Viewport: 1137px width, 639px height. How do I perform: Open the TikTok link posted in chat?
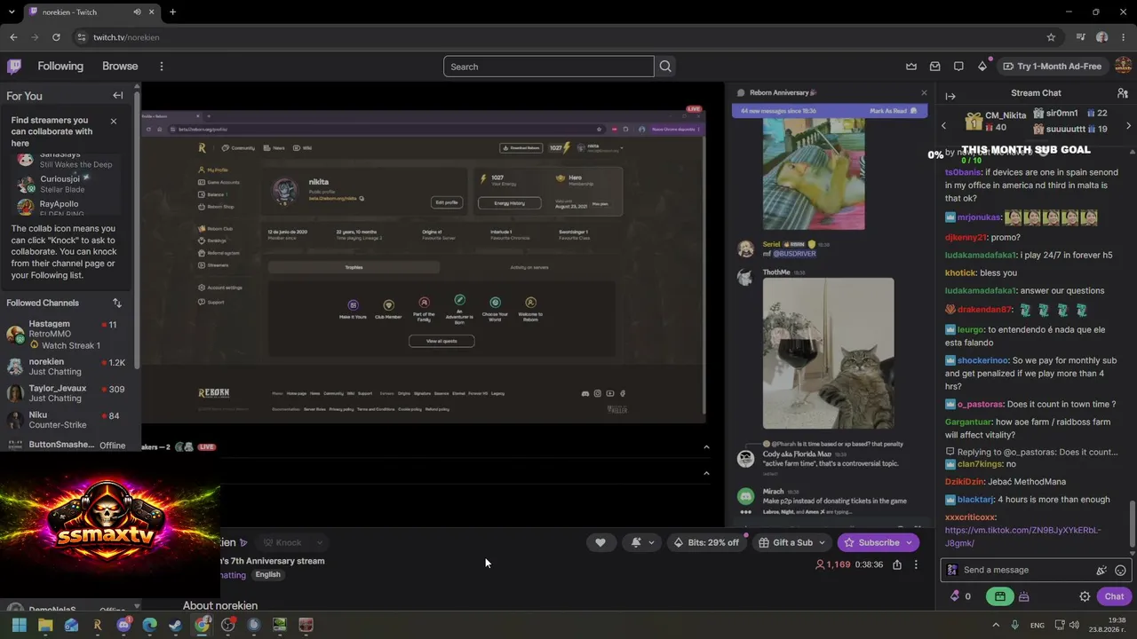click(x=1022, y=537)
